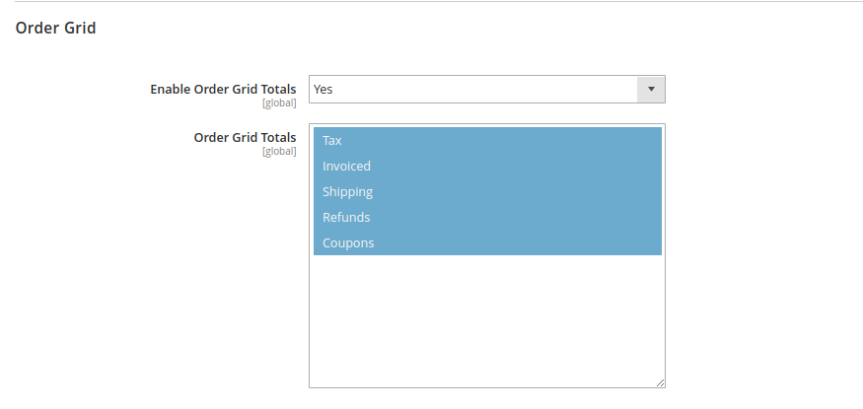Click the empty area below Coupons in the list
The height and width of the screenshot is (409, 863).
coord(487,319)
